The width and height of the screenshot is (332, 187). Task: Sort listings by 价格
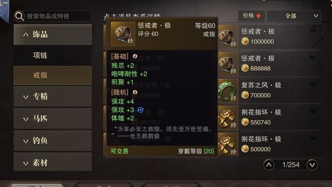tap(251, 16)
